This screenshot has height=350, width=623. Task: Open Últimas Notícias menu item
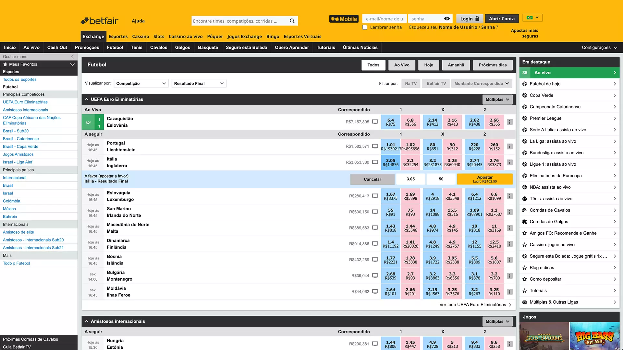(360, 48)
